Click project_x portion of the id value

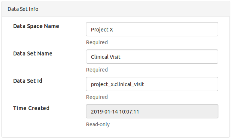[x=102, y=85]
